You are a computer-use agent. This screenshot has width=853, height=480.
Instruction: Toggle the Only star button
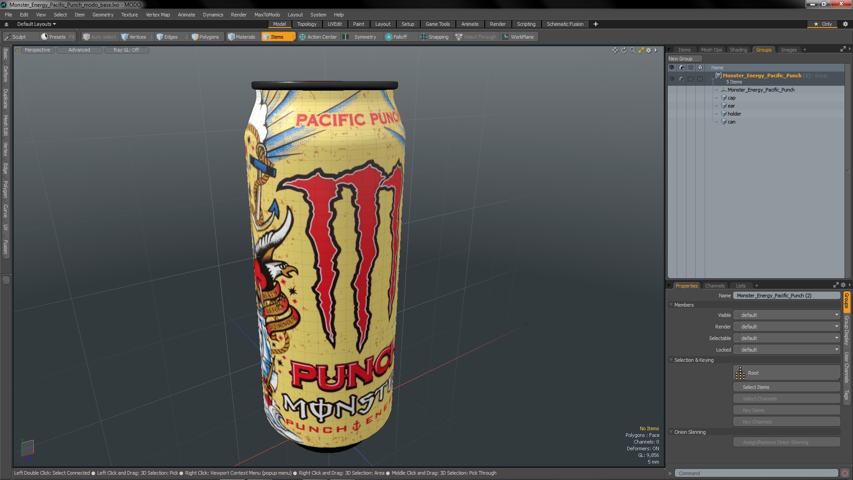click(x=823, y=24)
